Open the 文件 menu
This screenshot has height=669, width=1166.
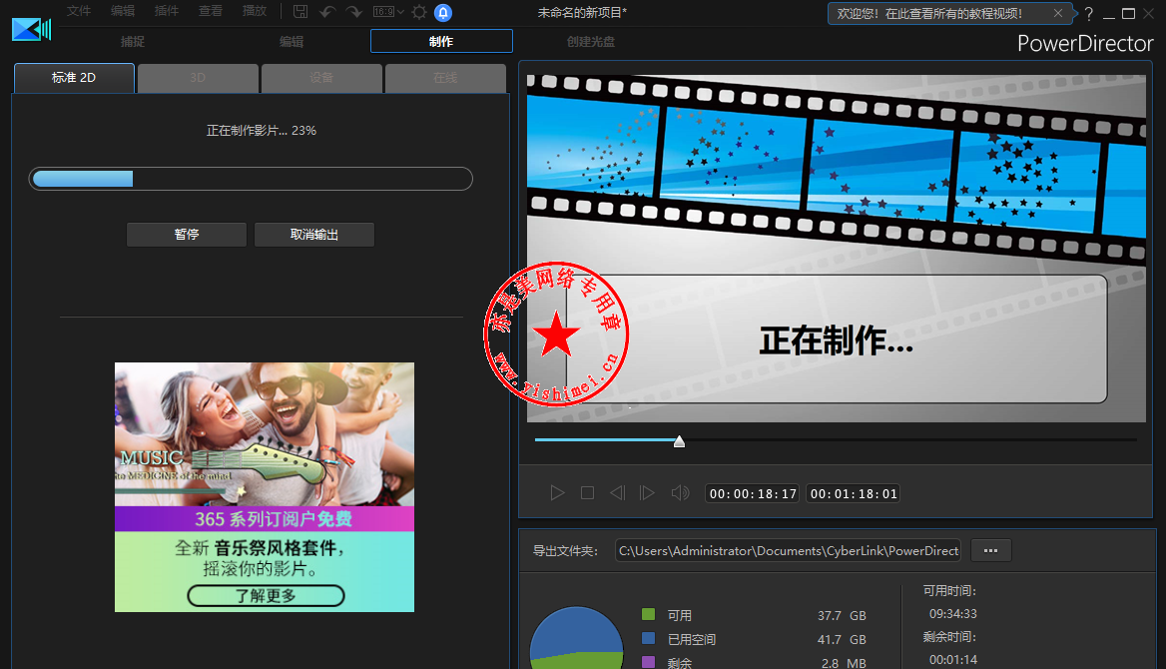pos(79,11)
